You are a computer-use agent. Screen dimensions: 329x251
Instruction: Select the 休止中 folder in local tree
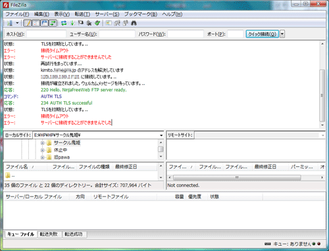click(x=61, y=150)
